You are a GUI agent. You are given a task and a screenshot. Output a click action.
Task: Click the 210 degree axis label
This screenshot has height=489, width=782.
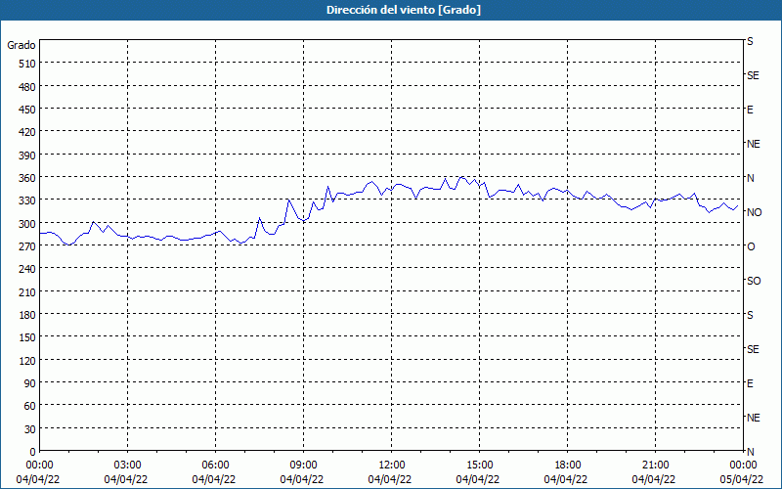[x=27, y=291]
